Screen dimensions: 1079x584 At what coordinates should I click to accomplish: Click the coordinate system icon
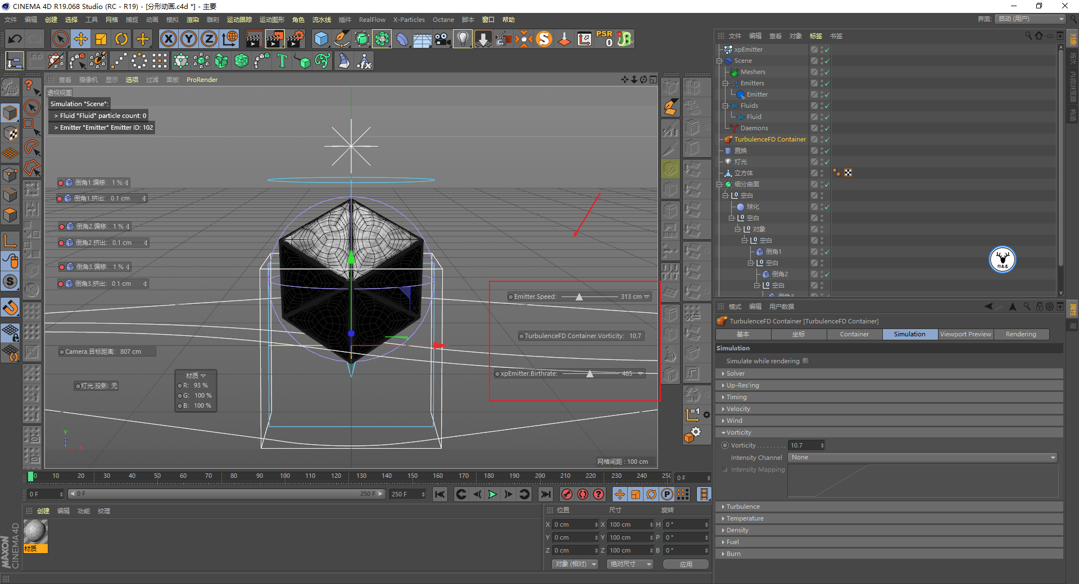tap(230, 39)
